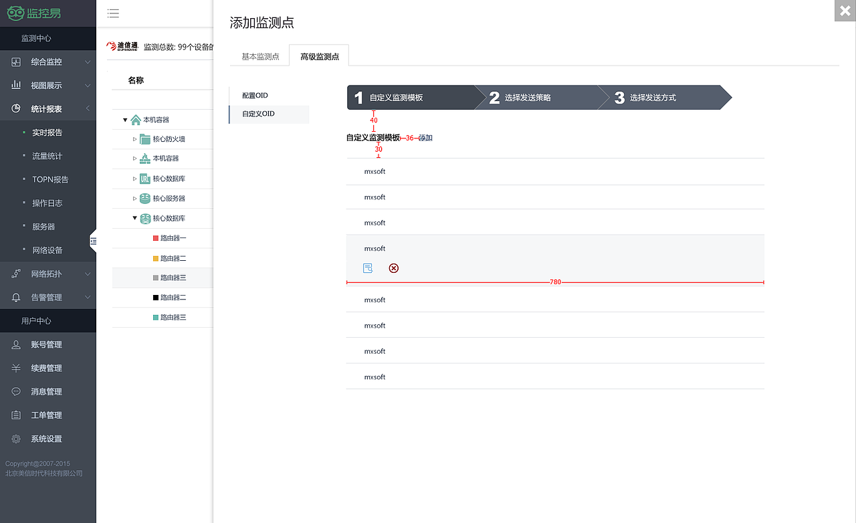Image resolution: width=856 pixels, height=523 pixels.
Task: Expand the 告警管理 menu chevron
Action: click(x=88, y=297)
